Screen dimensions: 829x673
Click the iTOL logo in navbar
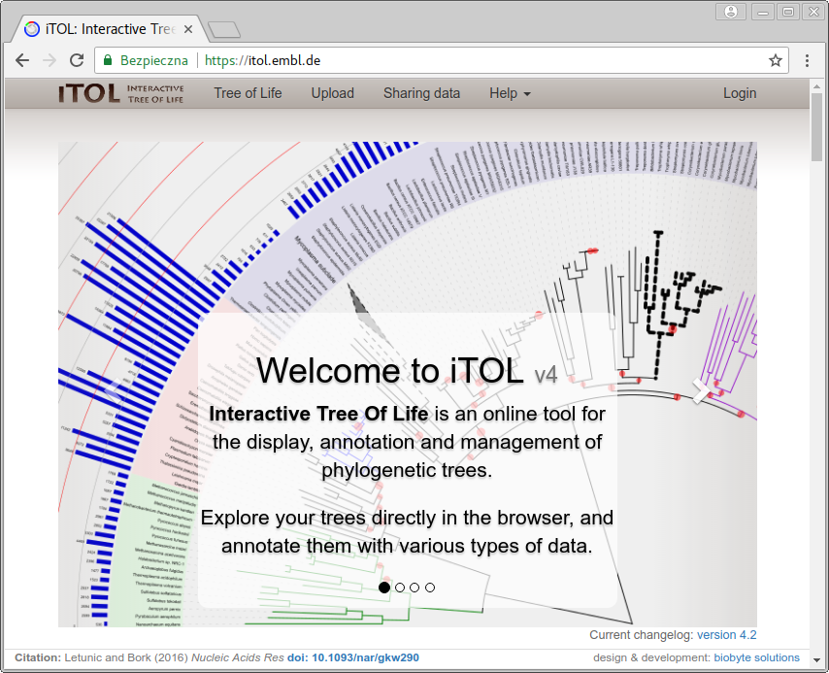pos(120,93)
